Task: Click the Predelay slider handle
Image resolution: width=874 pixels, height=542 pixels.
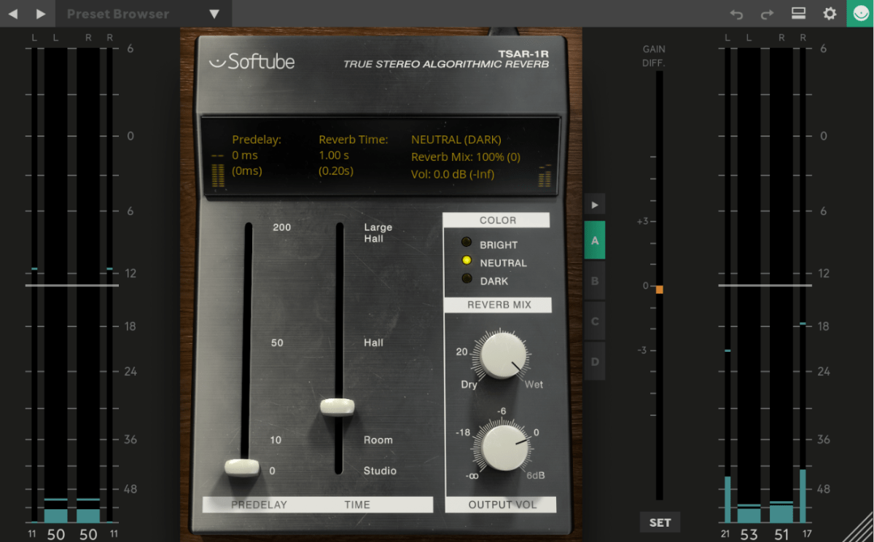Action: (x=242, y=467)
